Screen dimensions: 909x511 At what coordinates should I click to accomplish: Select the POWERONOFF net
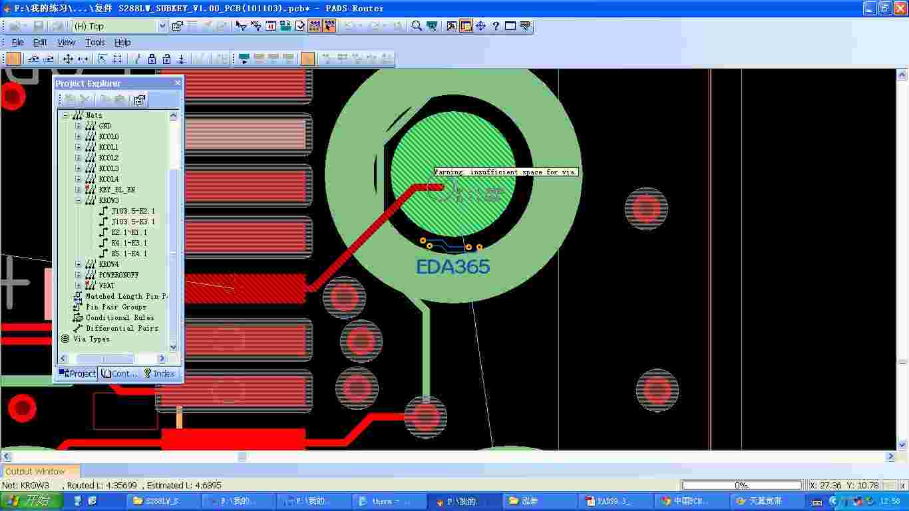pyautogui.click(x=119, y=275)
